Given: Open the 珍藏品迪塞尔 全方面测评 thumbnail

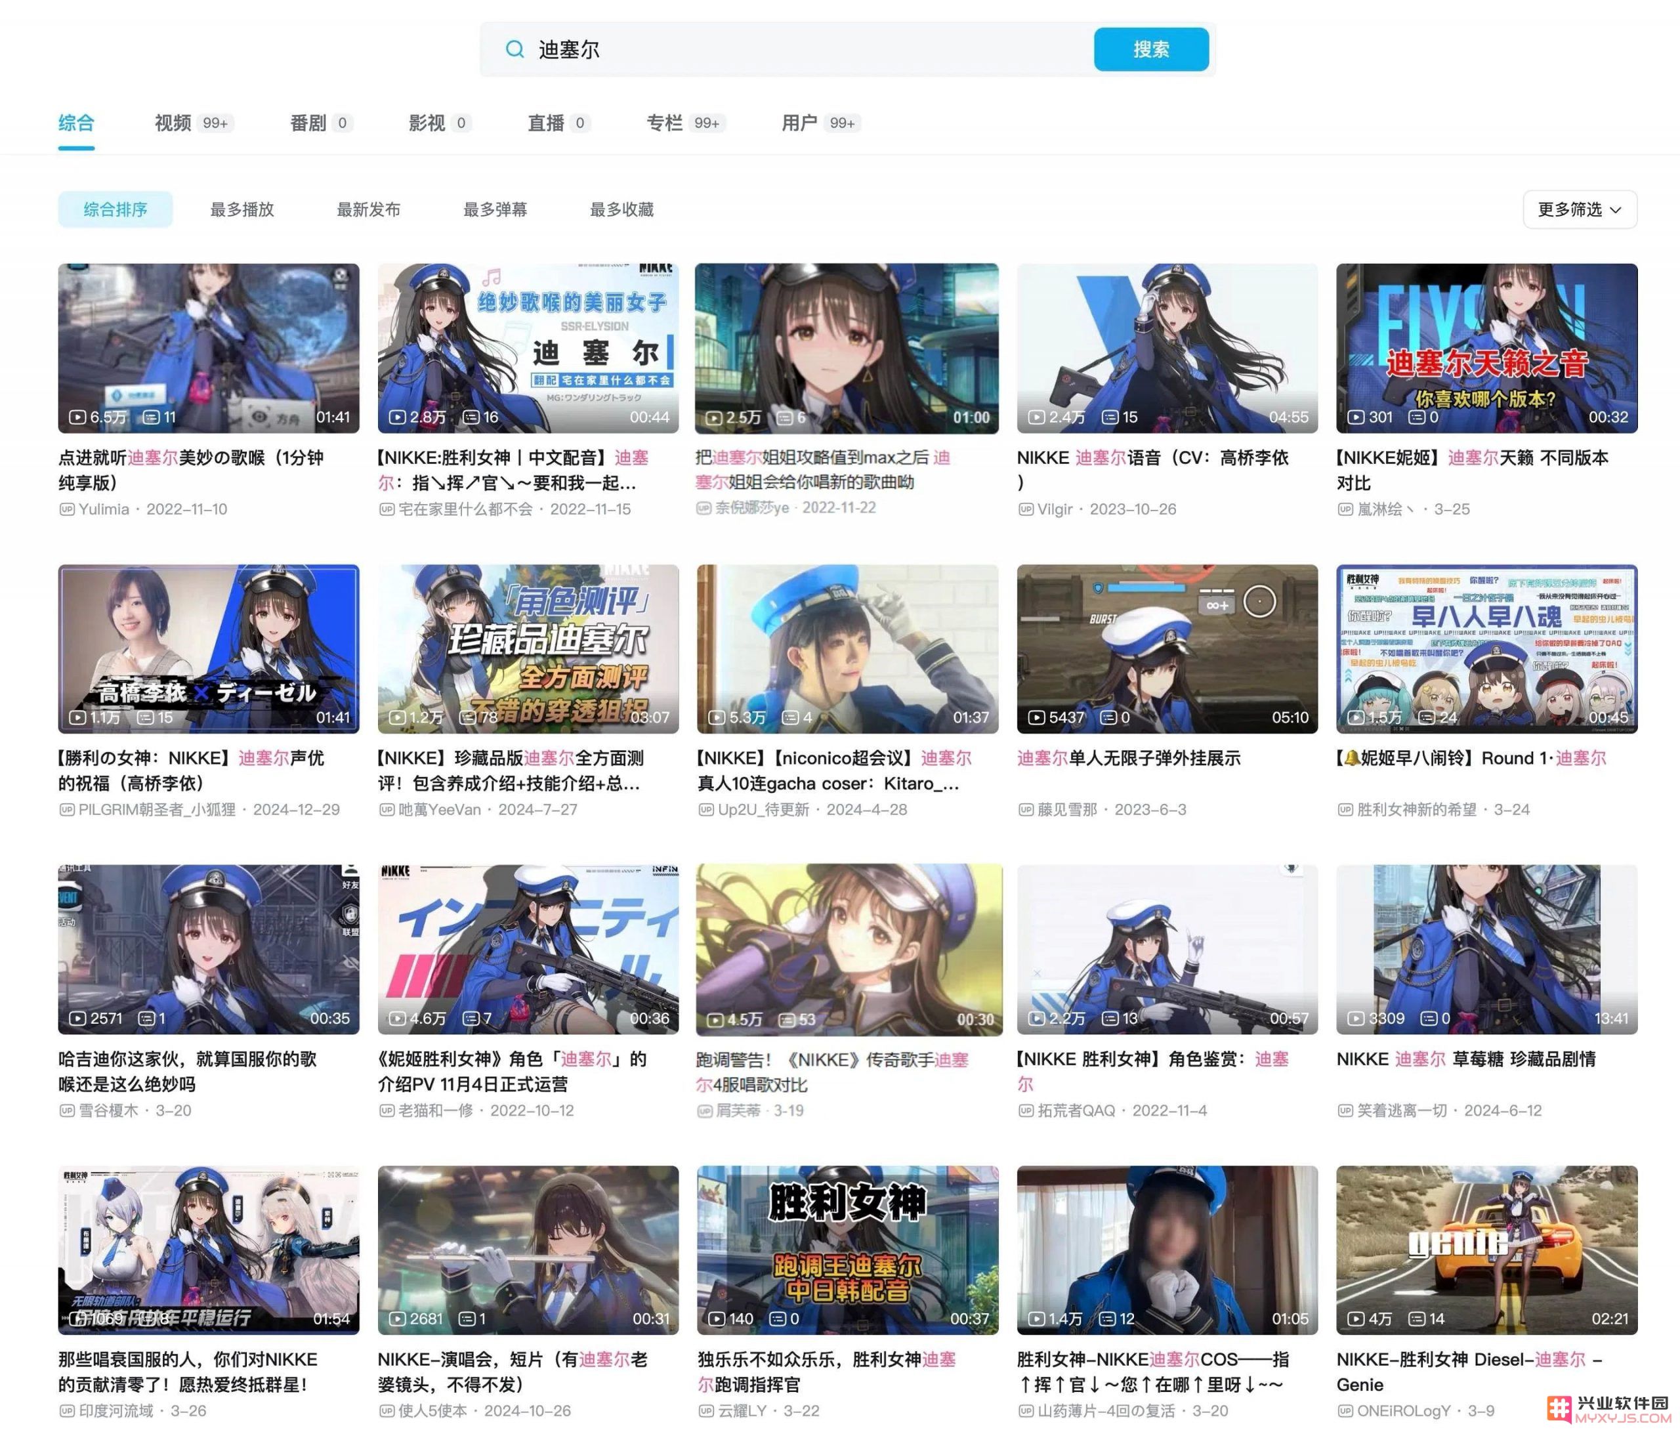Looking at the screenshot, I should (x=528, y=649).
